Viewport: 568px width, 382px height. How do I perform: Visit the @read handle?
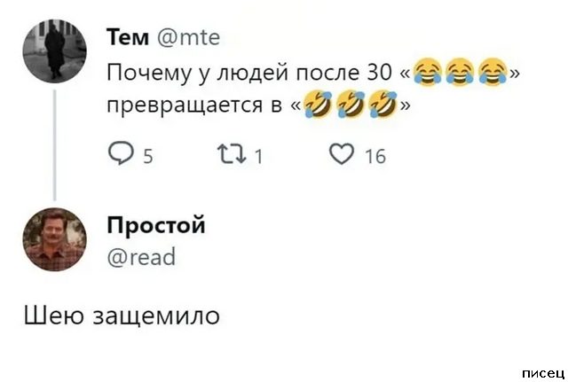click(140, 256)
